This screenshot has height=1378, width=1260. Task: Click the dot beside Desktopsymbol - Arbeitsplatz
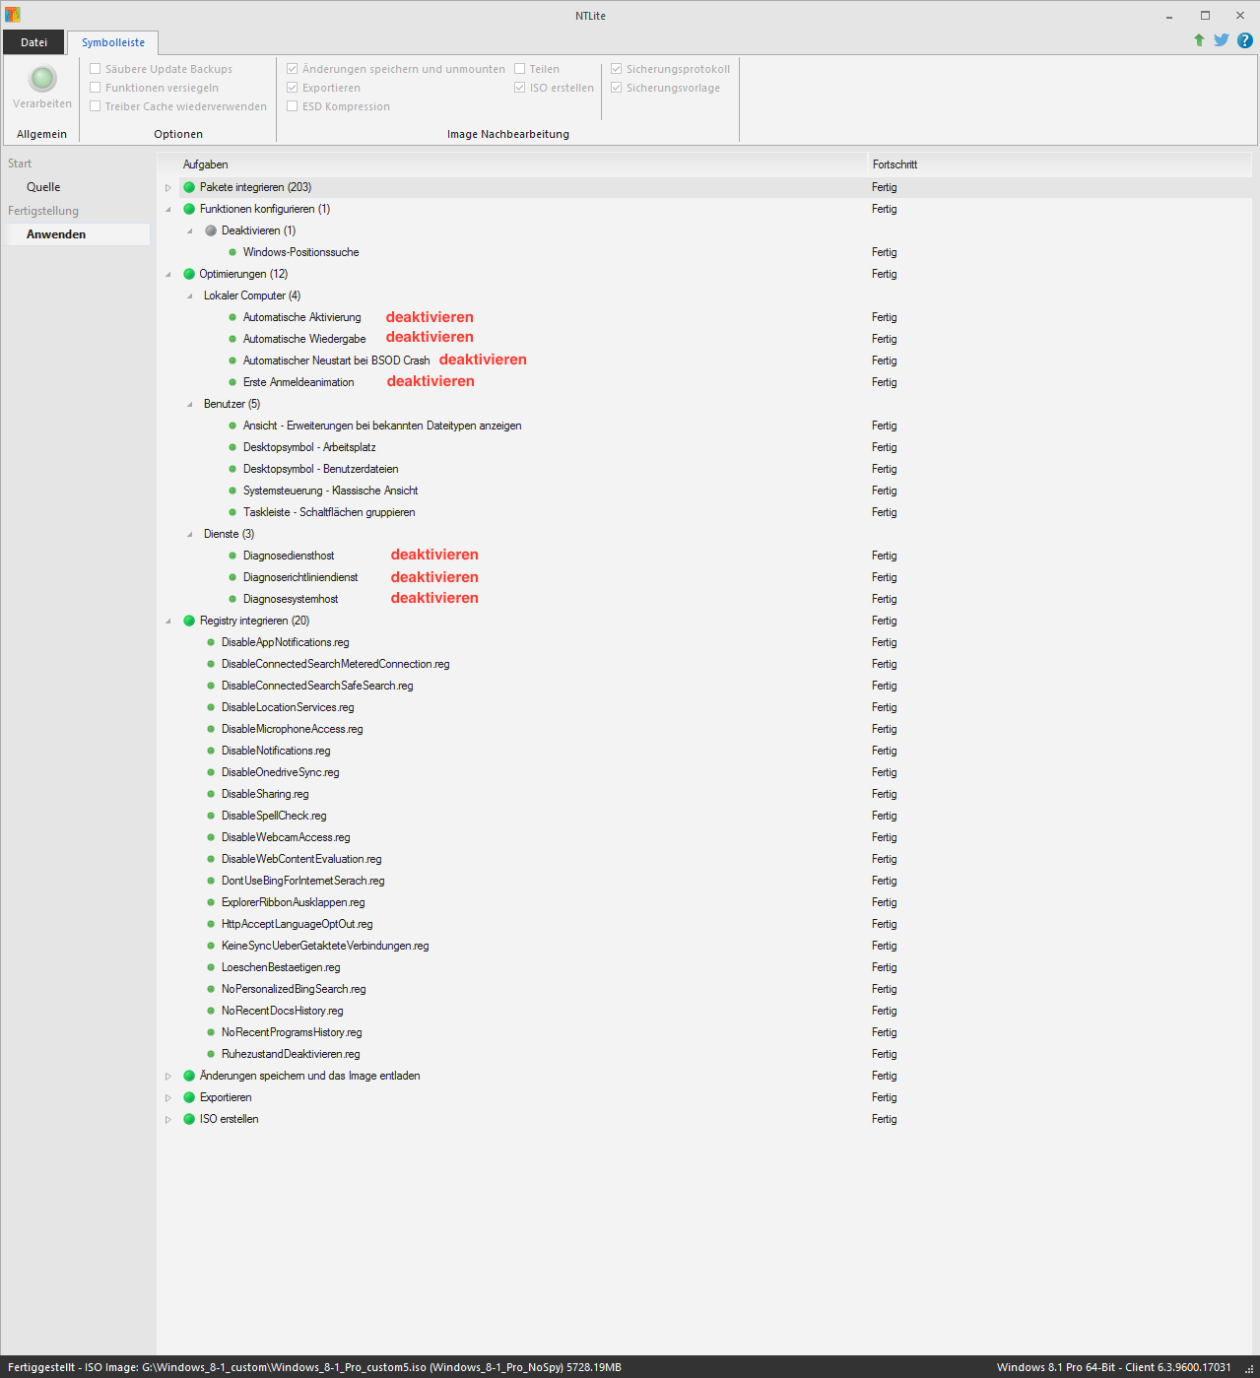point(232,447)
